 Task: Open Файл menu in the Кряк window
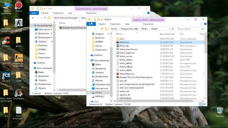point(34,13)
